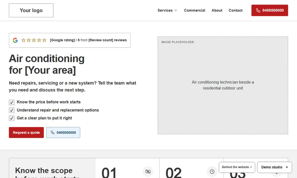297x178 pixels.
Task: Open the Commercial nav item
Action: pos(194,10)
